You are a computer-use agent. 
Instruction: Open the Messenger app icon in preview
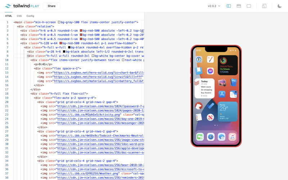click(x=210, y=71)
